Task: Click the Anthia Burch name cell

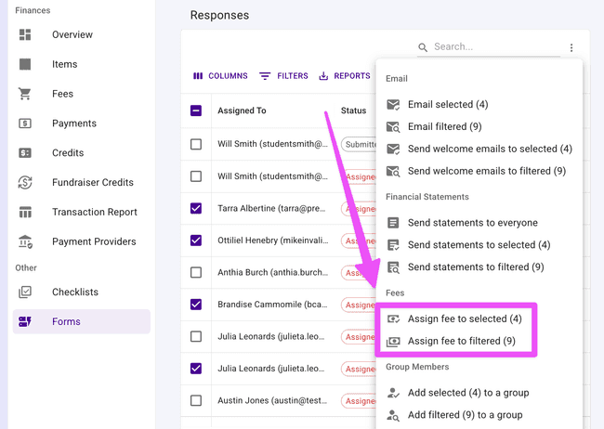Action: coord(272,272)
